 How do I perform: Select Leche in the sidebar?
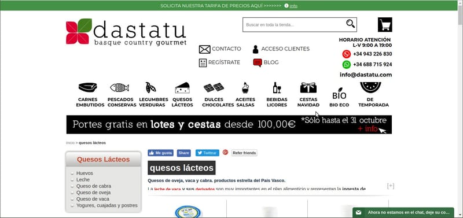tap(83, 180)
